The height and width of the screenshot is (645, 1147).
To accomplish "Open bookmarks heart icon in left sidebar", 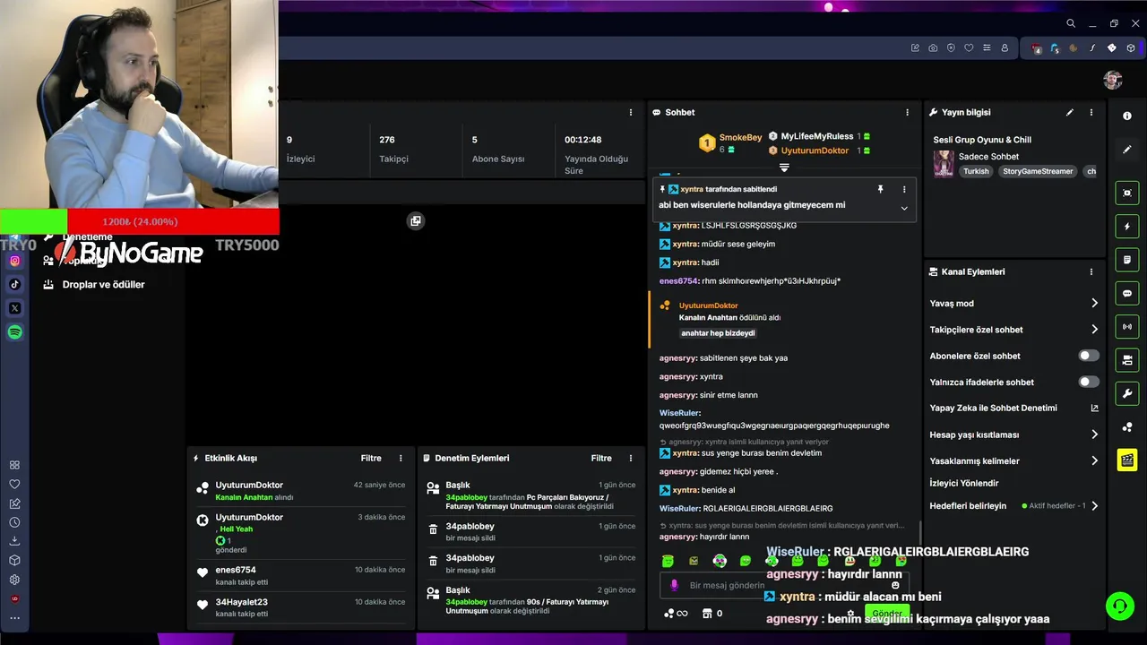I will pyautogui.click(x=14, y=485).
